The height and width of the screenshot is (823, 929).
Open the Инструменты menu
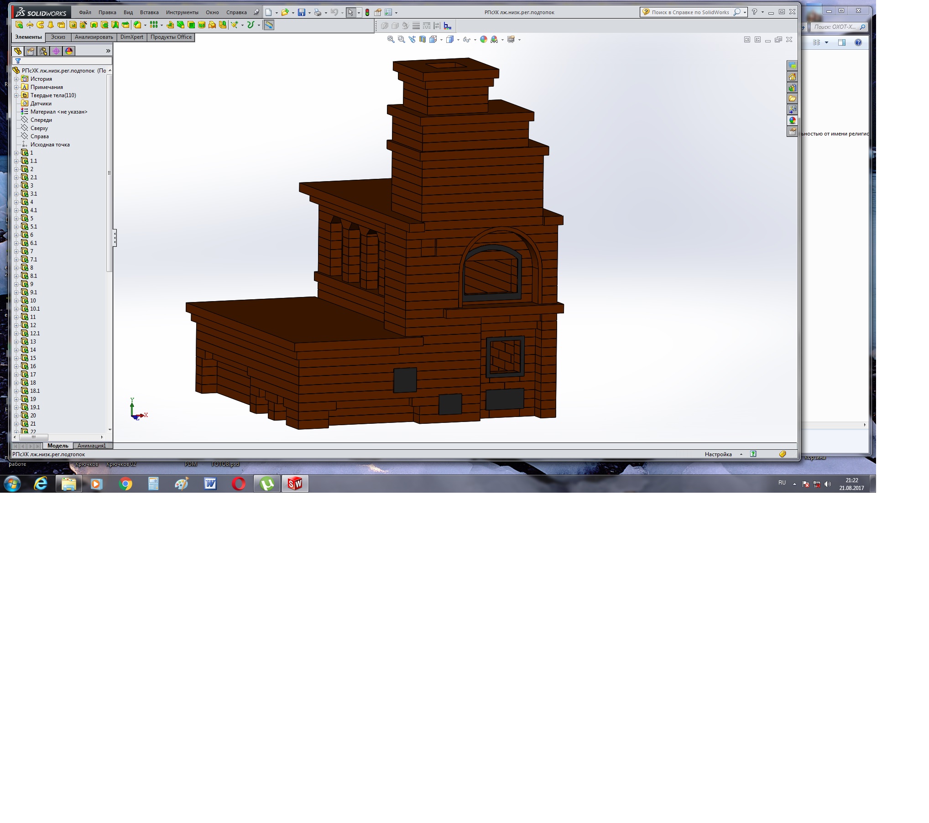point(182,12)
